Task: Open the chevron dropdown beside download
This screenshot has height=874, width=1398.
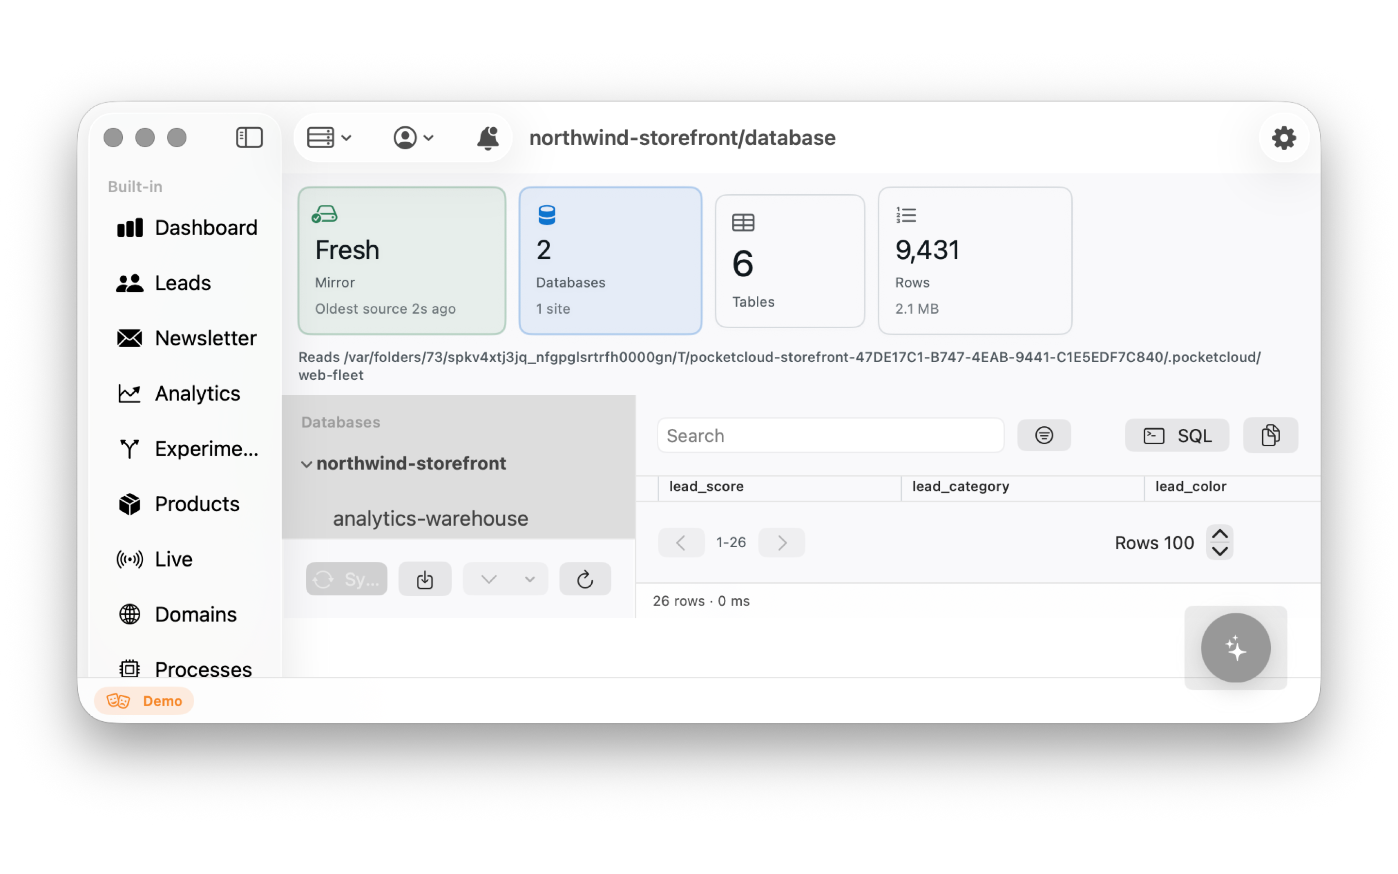Action: (x=505, y=579)
